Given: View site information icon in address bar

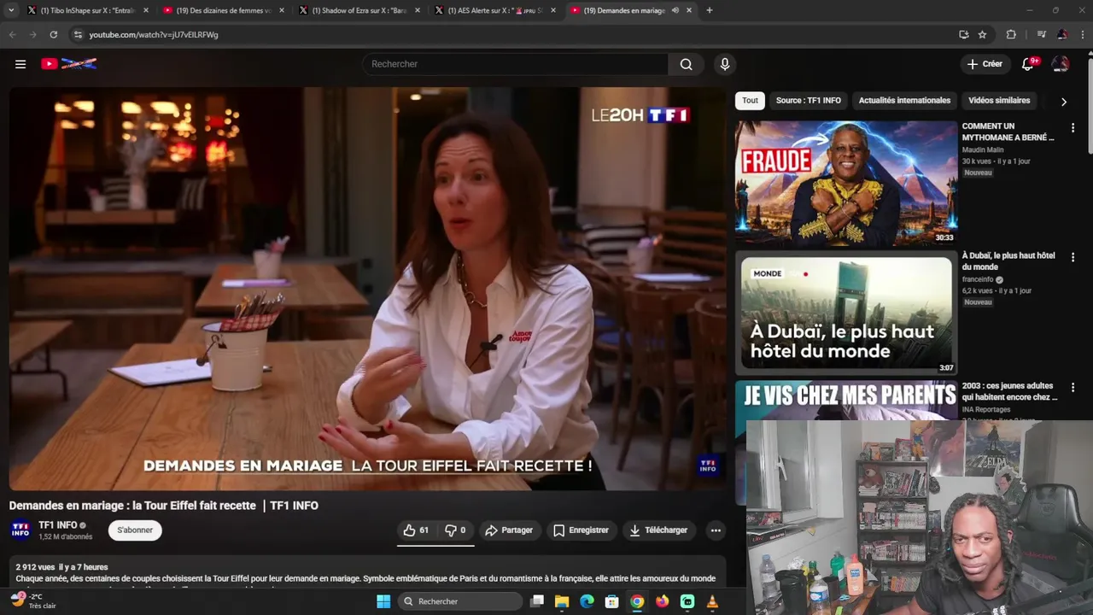Looking at the screenshot, I should [78, 34].
